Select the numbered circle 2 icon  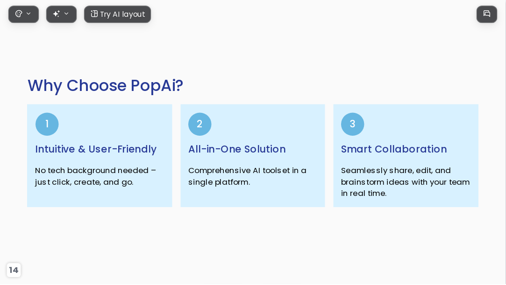pyautogui.click(x=200, y=124)
